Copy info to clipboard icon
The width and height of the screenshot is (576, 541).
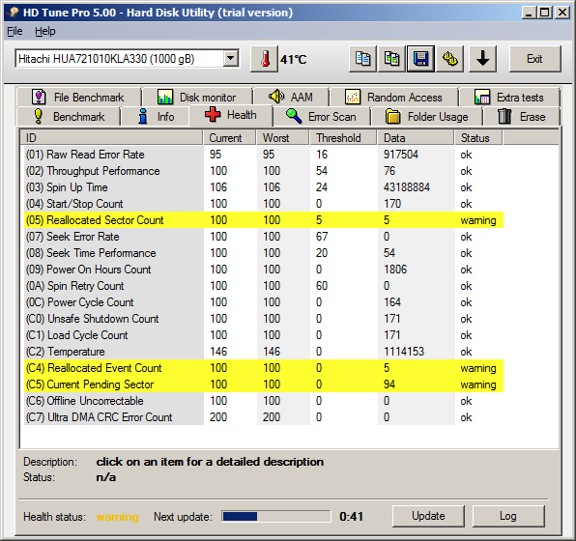tap(362, 59)
